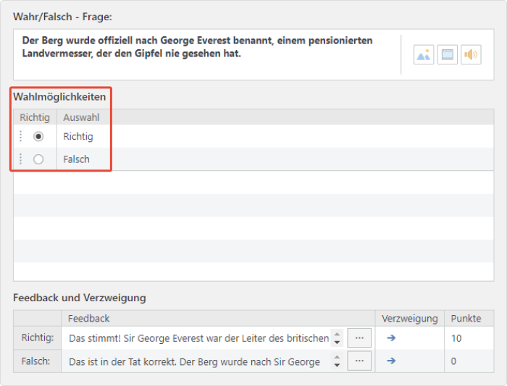Edit the Richtig feedback text 'Das stimmt!'
The height and width of the screenshot is (386, 507).
[199, 338]
